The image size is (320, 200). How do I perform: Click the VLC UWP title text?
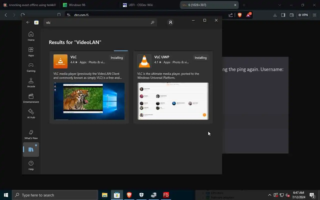pyautogui.click(x=162, y=57)
